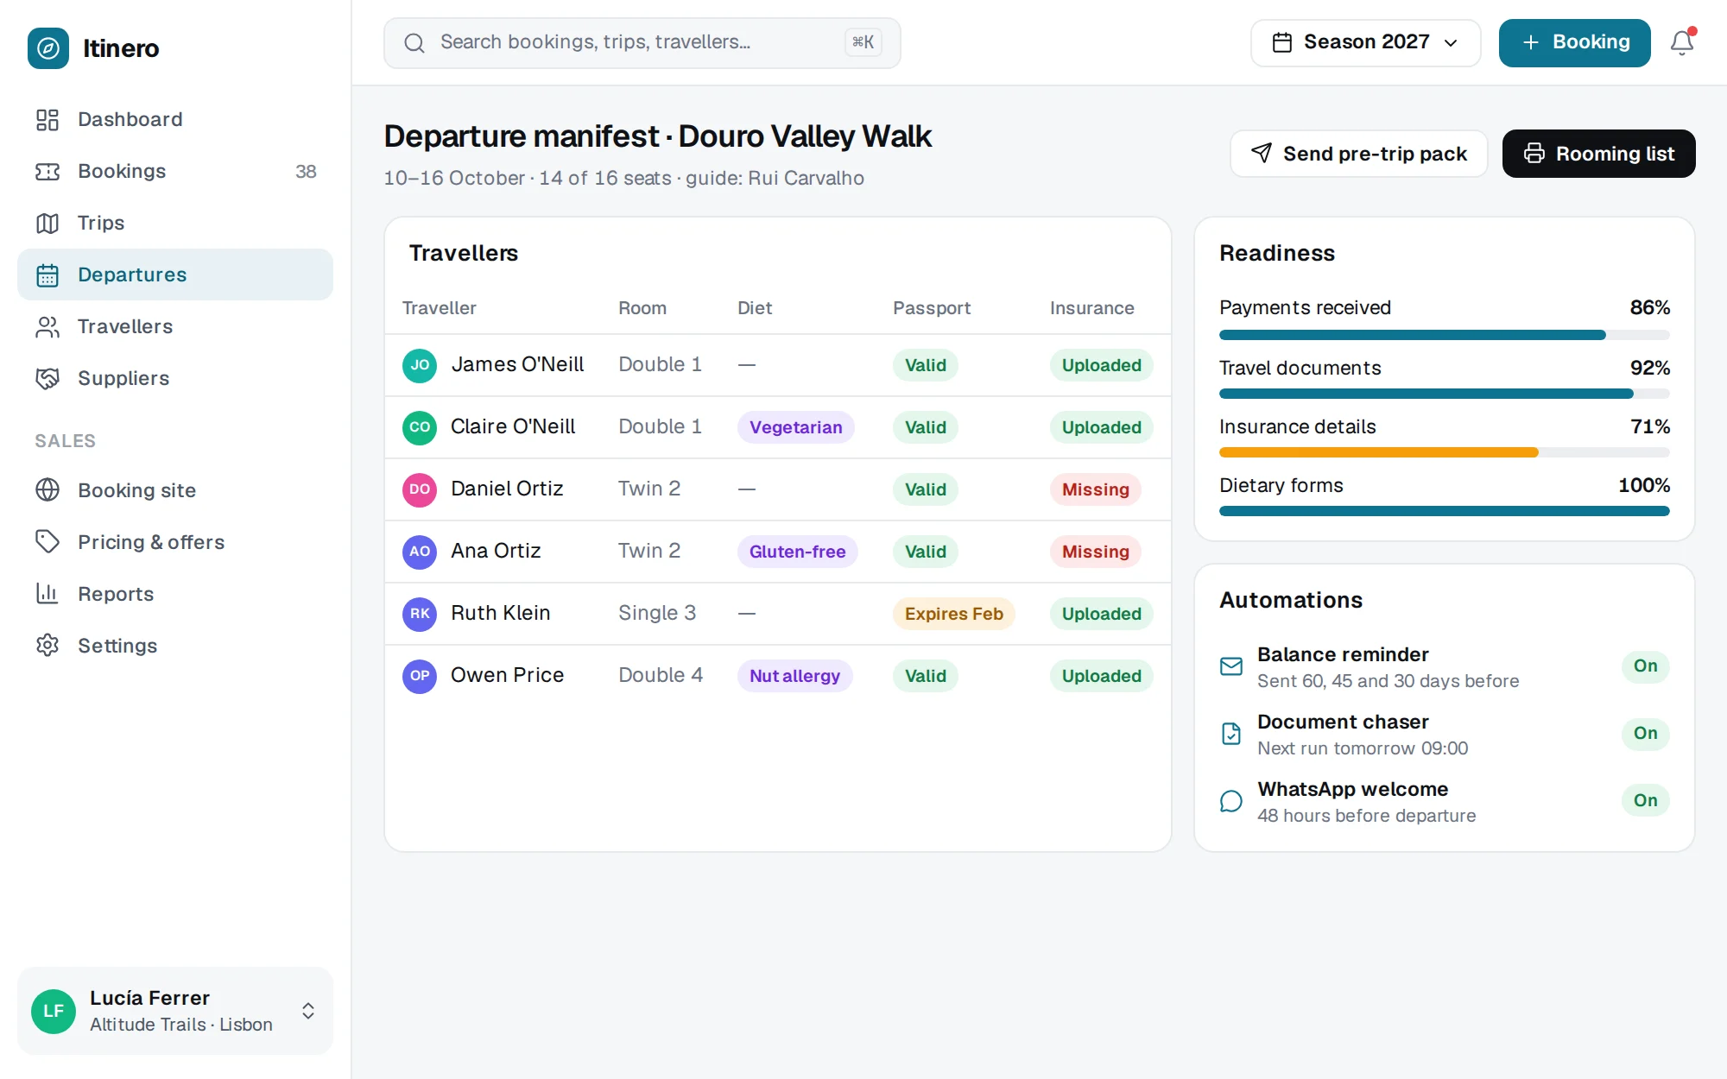Select Departures in the sidebar

(x=175, y=274)
